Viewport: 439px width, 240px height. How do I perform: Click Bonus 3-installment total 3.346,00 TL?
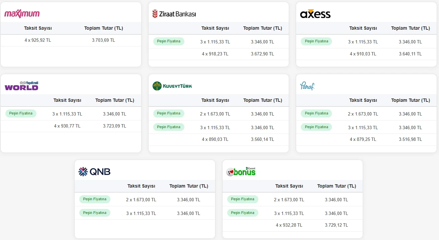click(x=336, y=214)
